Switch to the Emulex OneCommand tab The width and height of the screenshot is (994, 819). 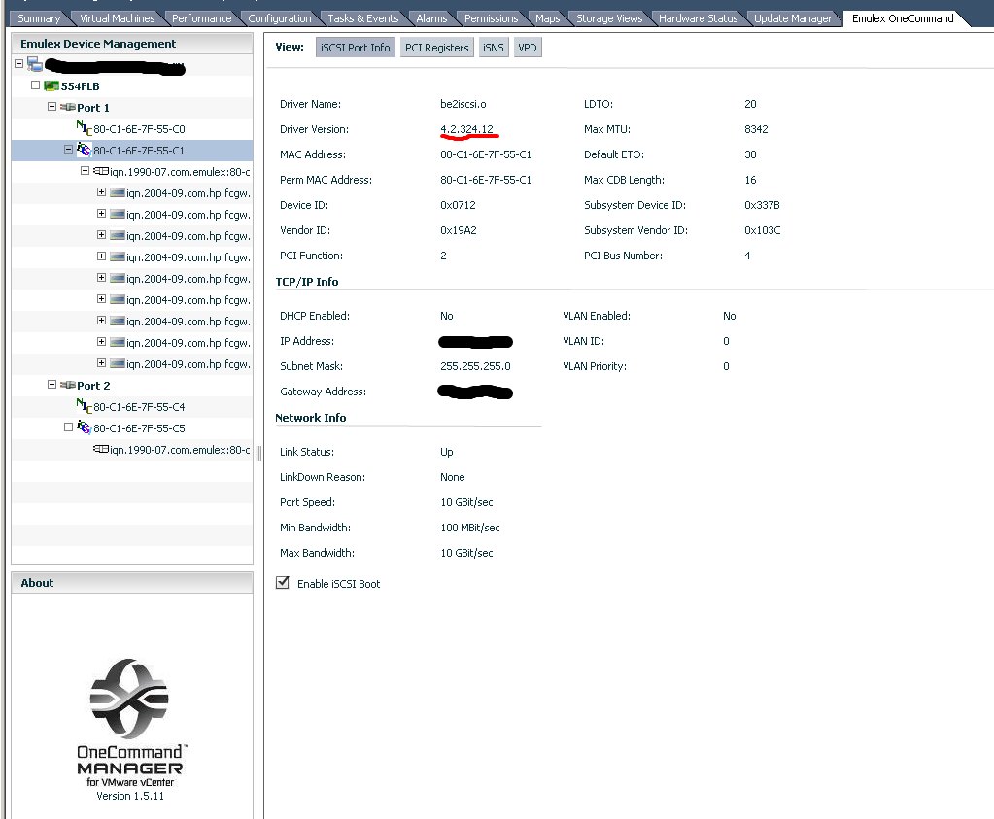point(901,17)
